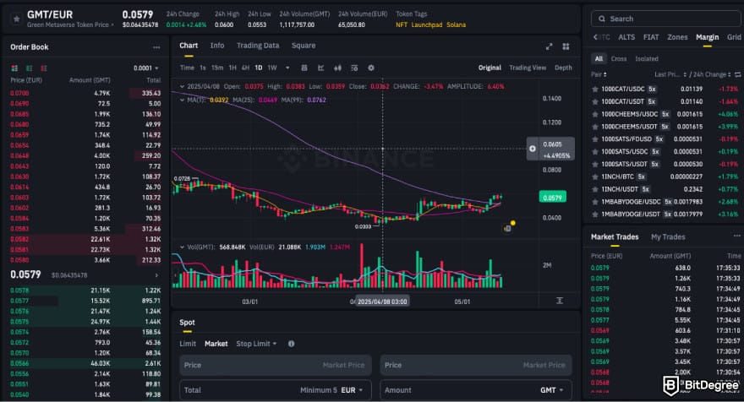The height and width of the screenshot is (402, 744).
Task: Open the chart order display icon
Action: (x=354, y=68)
